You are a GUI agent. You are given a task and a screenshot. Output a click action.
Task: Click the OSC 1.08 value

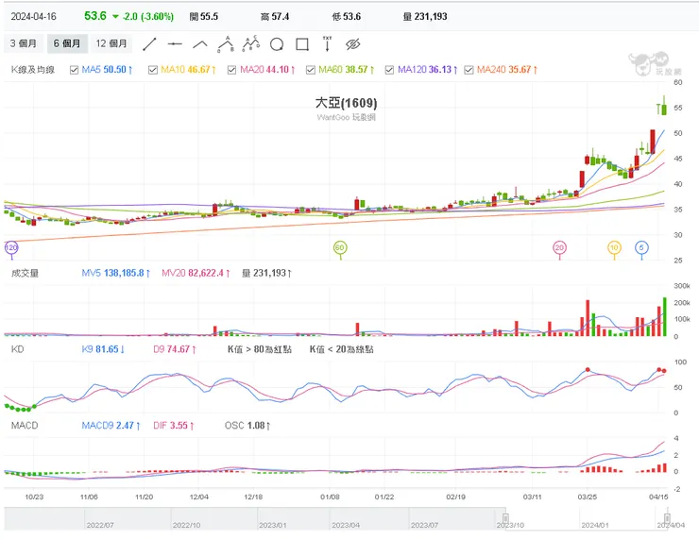point(247,426)
